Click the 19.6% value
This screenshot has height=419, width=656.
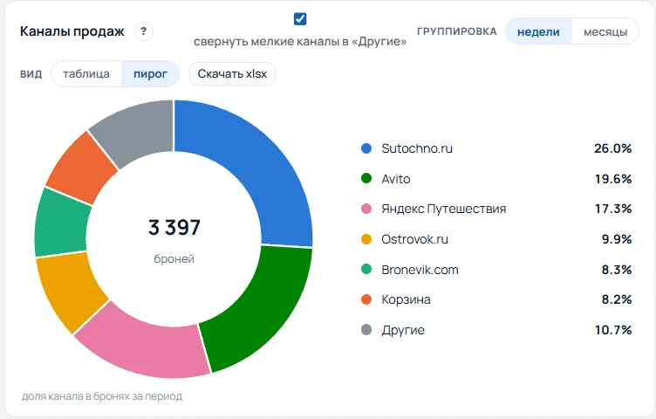click(x=613, y=179)
